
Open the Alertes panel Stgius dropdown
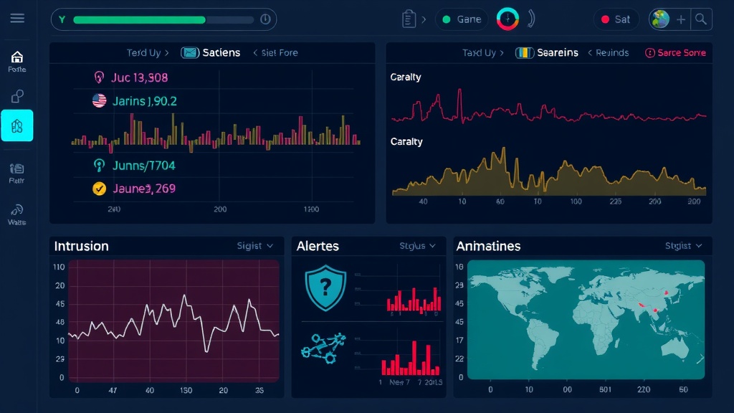(x=417, y=246)
